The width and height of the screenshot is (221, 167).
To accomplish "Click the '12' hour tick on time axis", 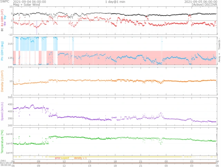I will [64, 161].
